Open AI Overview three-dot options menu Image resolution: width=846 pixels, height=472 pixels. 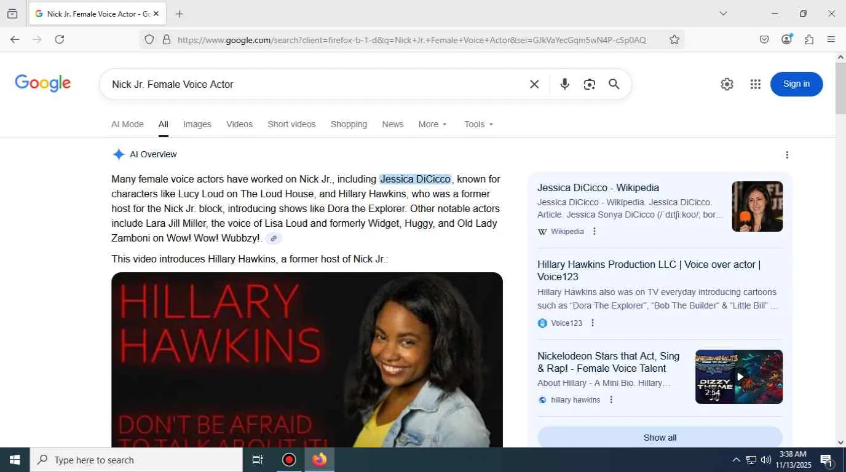click(787, 155)
